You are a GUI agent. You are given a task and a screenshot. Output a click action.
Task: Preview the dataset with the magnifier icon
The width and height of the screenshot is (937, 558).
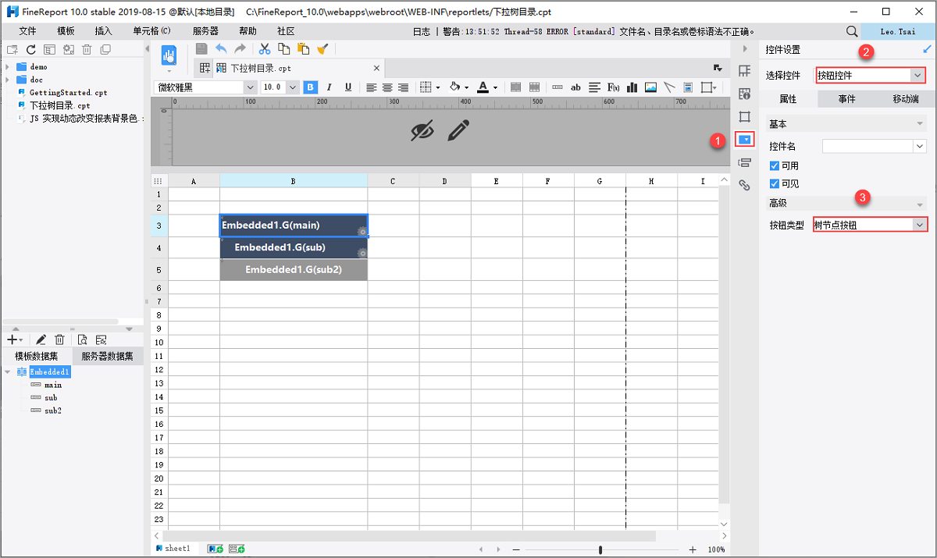(82, 339)
